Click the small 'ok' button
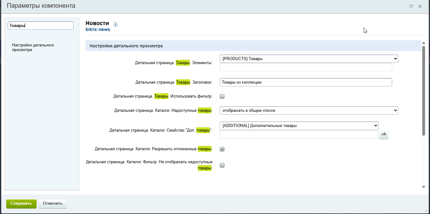This screenshot has width=430, height=214. click(383, 134)
